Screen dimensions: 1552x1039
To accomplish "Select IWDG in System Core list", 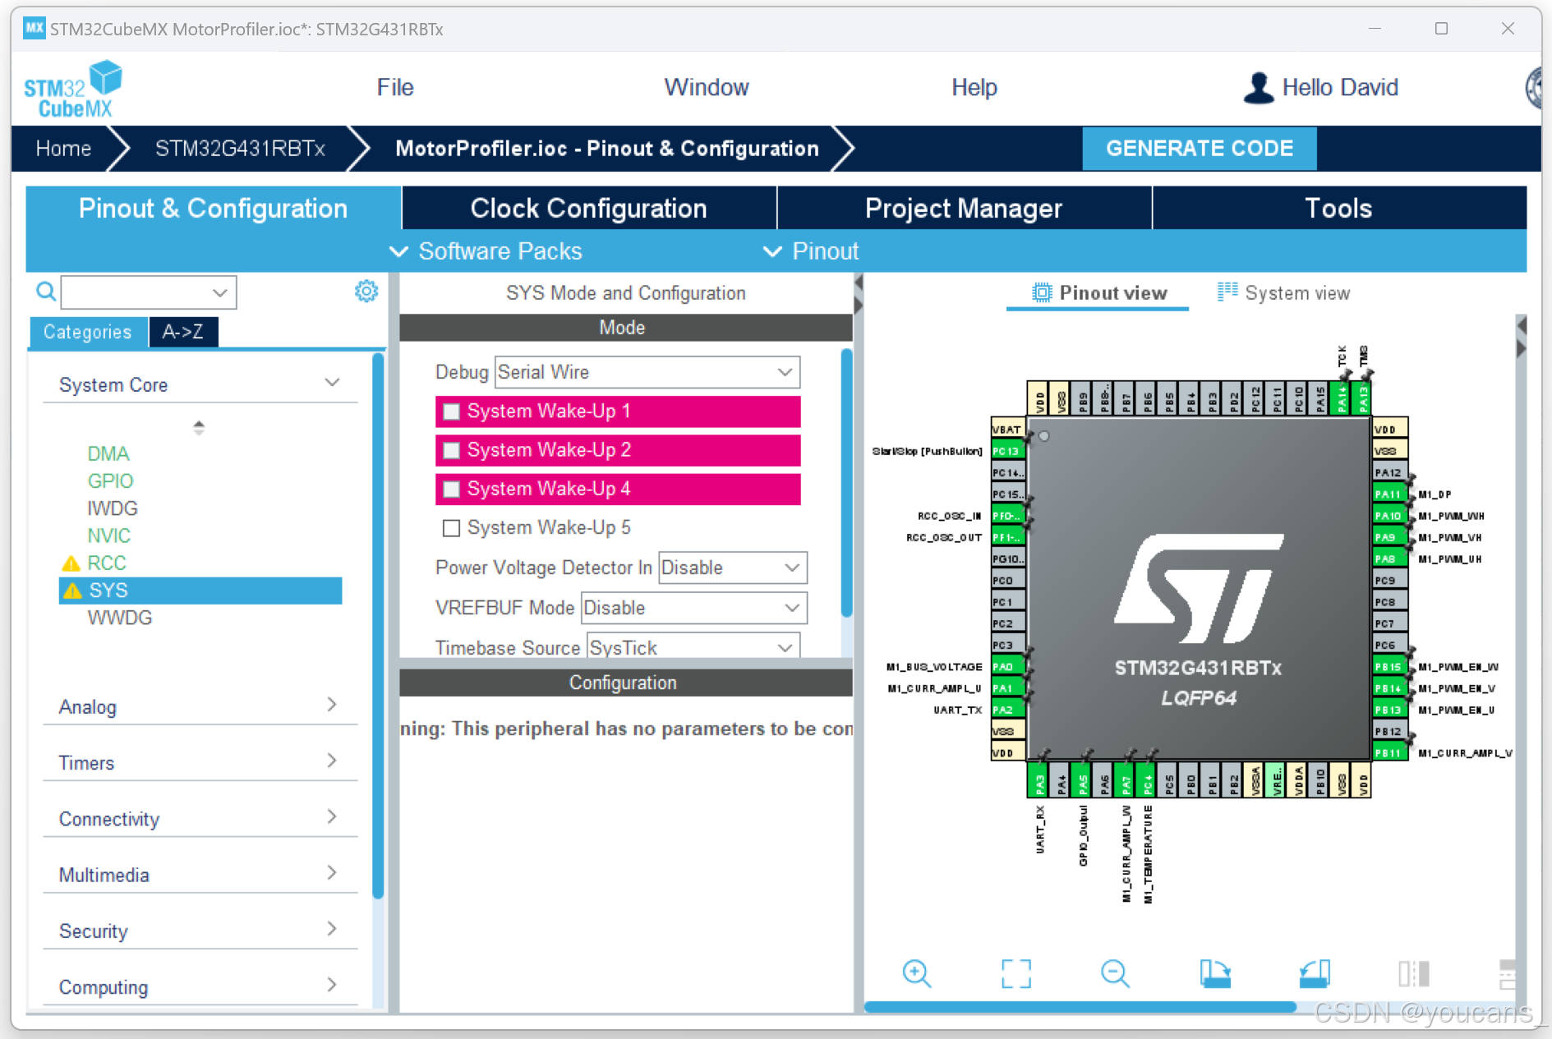I will click(113, 508).
